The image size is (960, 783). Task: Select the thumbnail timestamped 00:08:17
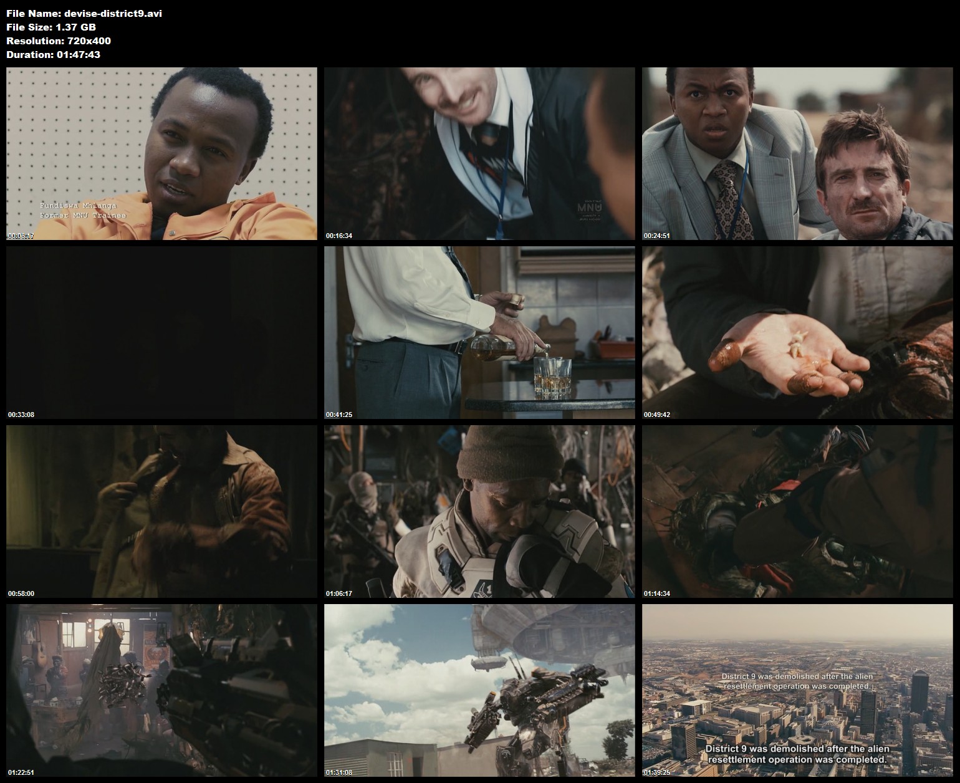pos(161,154)
